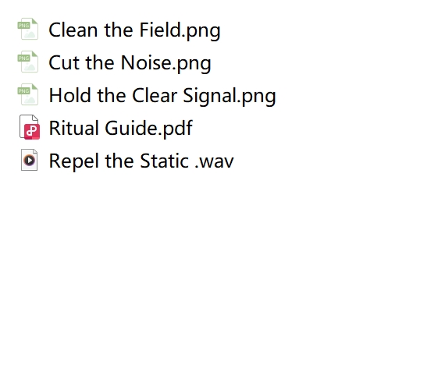
Task: Click empty white space below the file list
Action: point(212,272)
